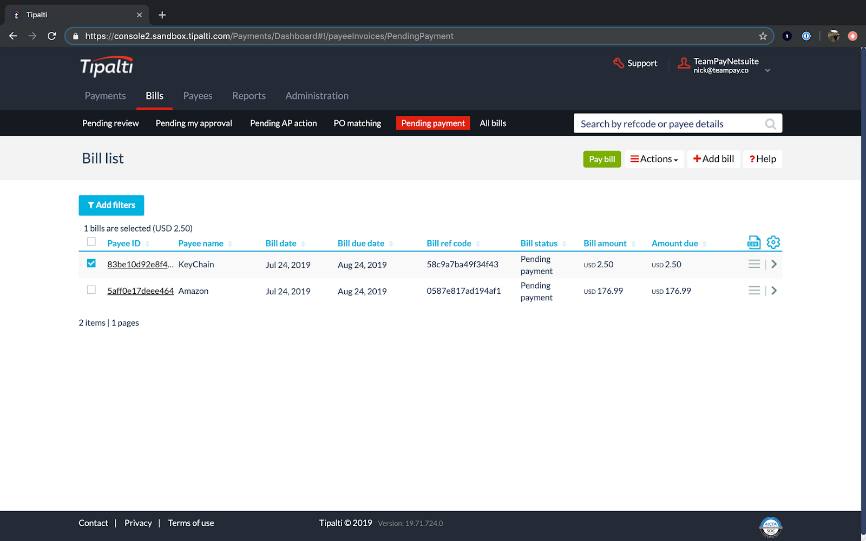The height and width of the screenshot is (541, 866).
Task: Click the Add bill button
Action: [713, 159]
